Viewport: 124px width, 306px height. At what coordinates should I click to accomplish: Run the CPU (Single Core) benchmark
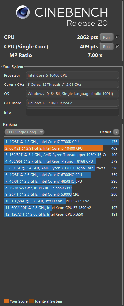(107, 47)
